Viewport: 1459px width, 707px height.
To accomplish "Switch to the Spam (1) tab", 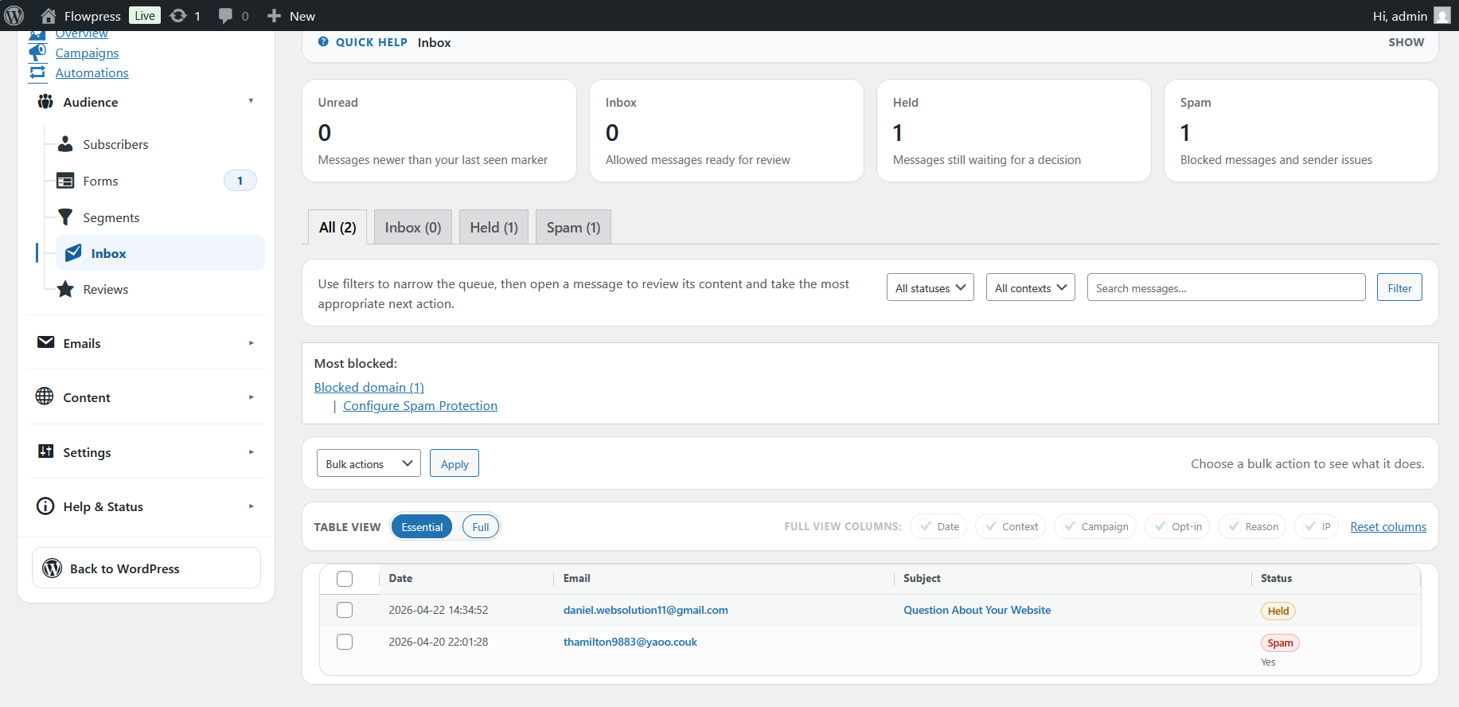I will (573, 227).
